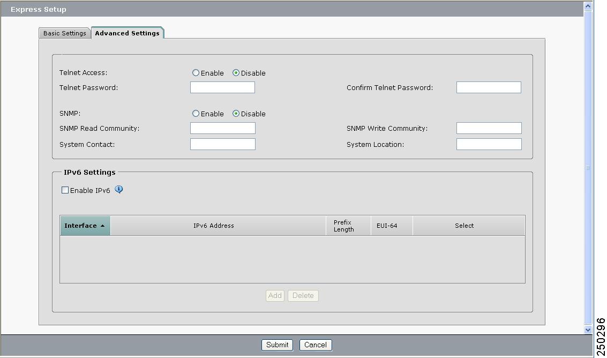Click the Add button under the IPv6 table
Image resolution: width=607 pixels, height=358 pixels.
click(275, 296)
